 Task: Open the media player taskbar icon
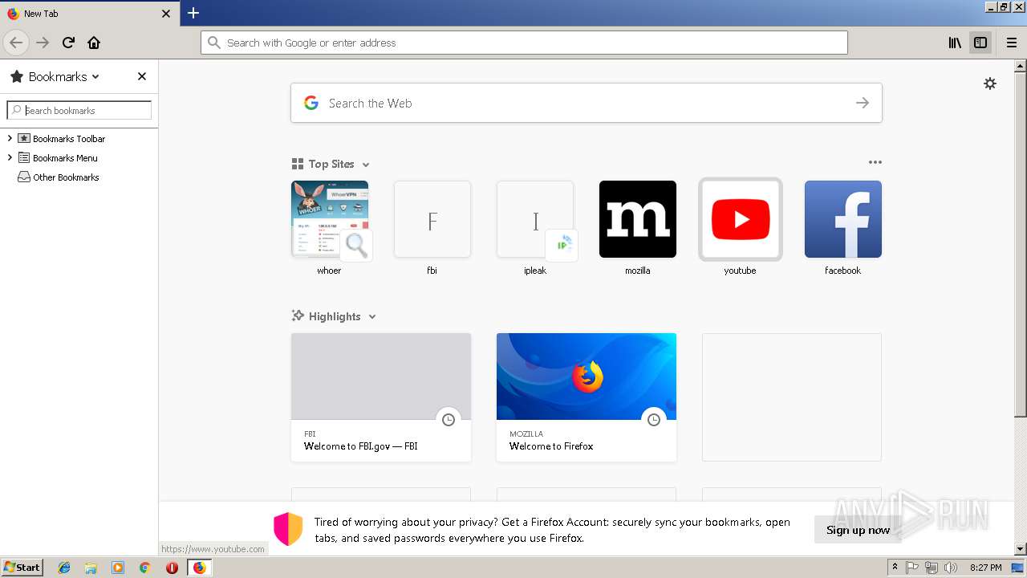click(x=118, y=568)
